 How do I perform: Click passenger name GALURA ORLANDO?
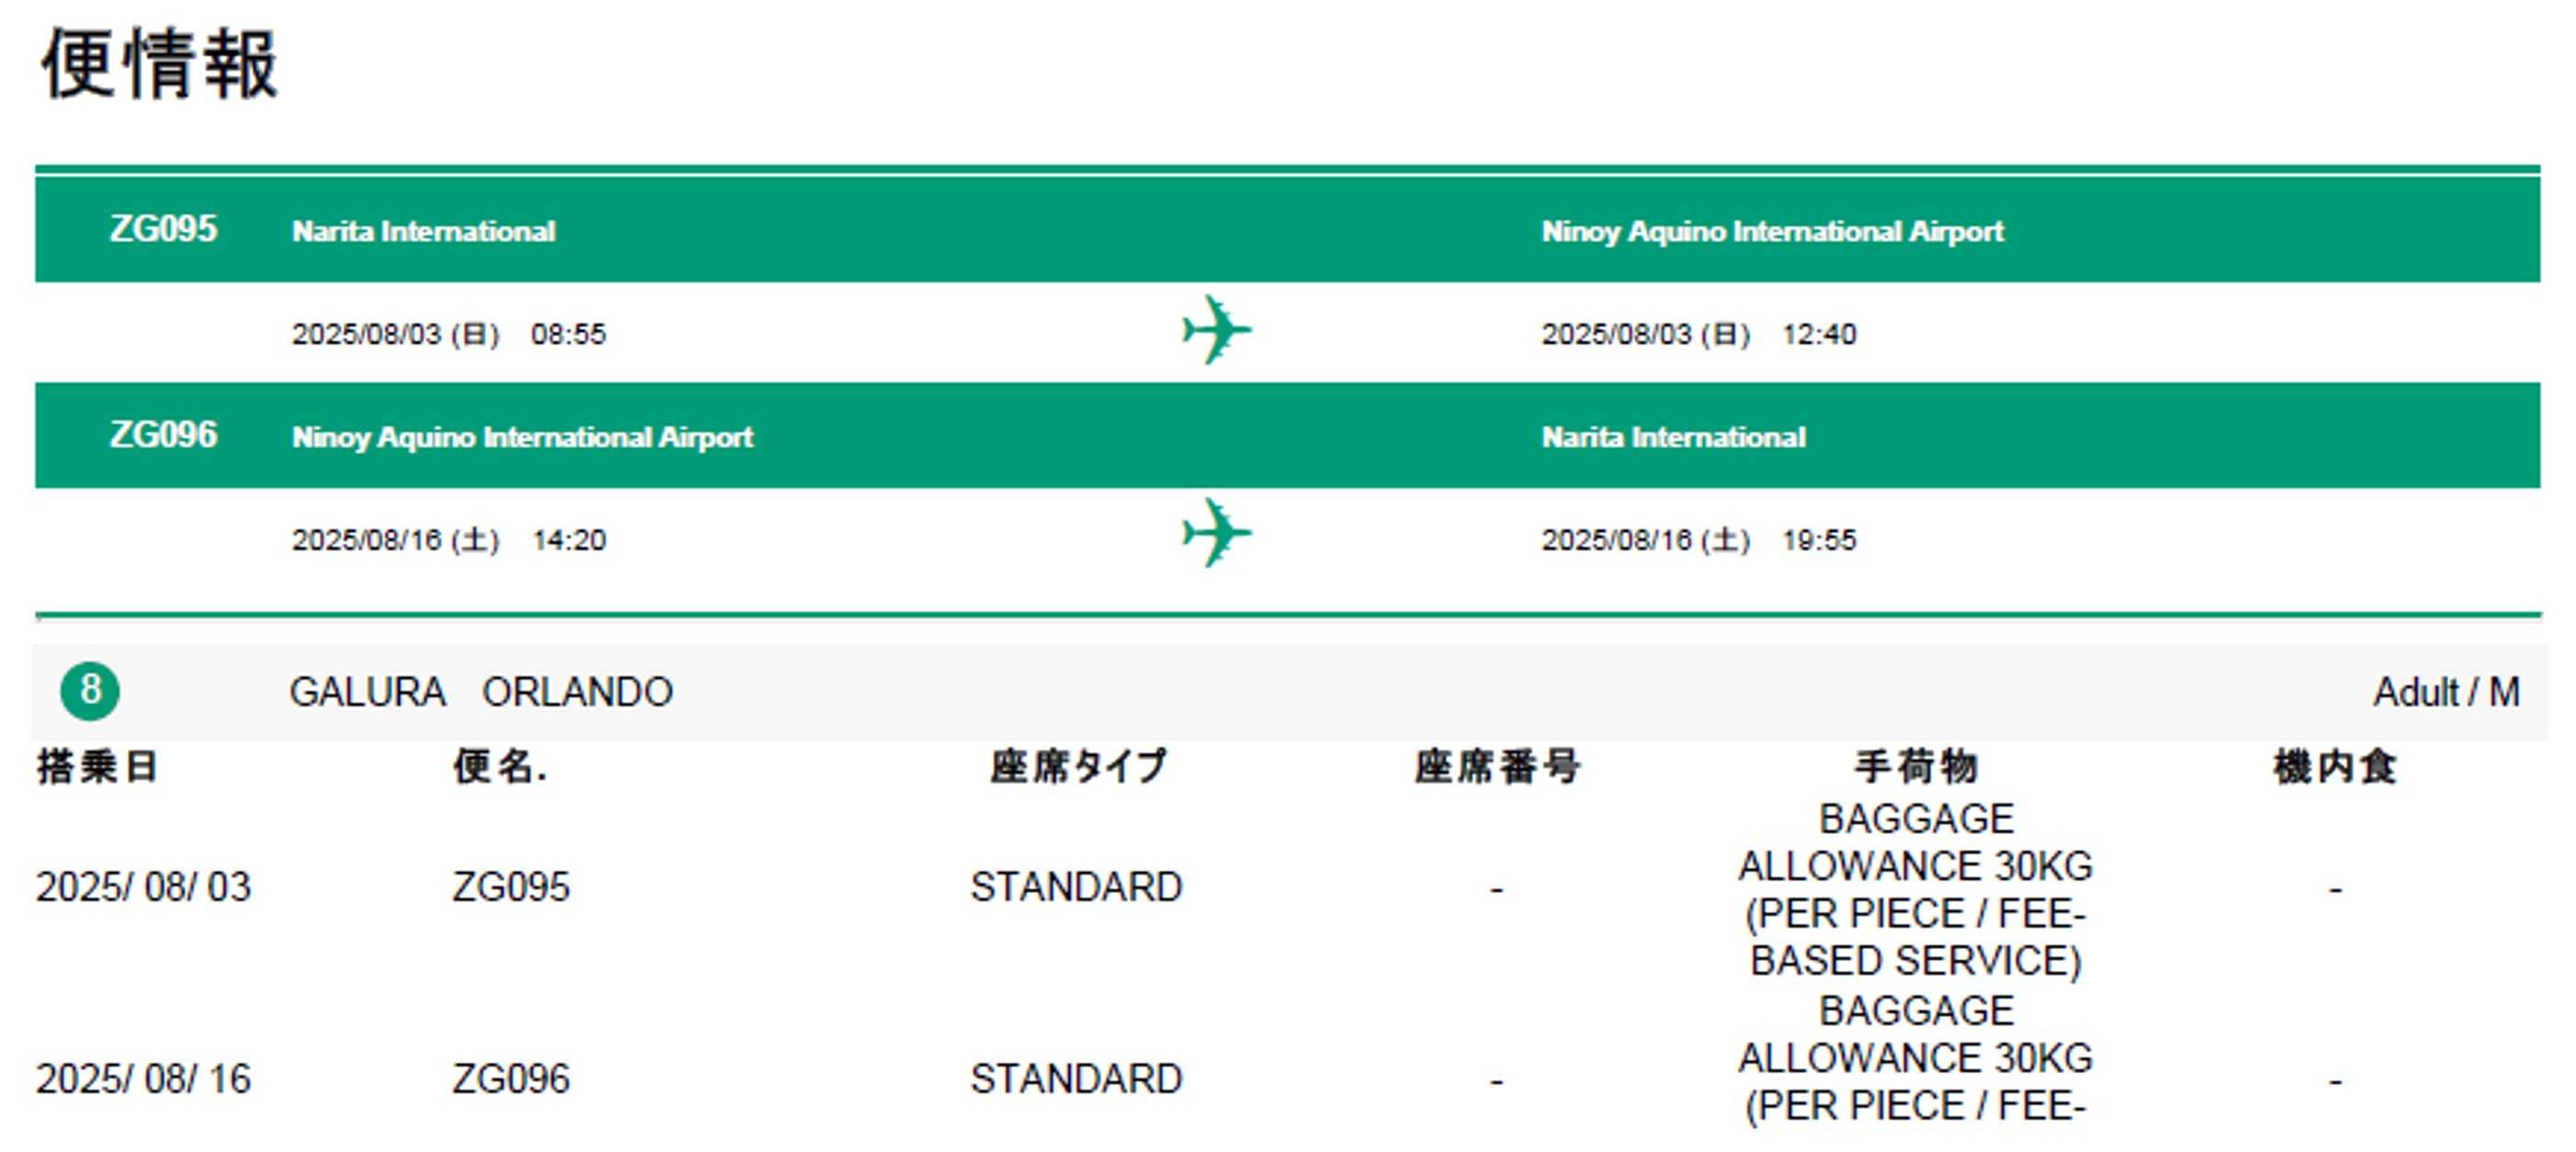point(481,692)
